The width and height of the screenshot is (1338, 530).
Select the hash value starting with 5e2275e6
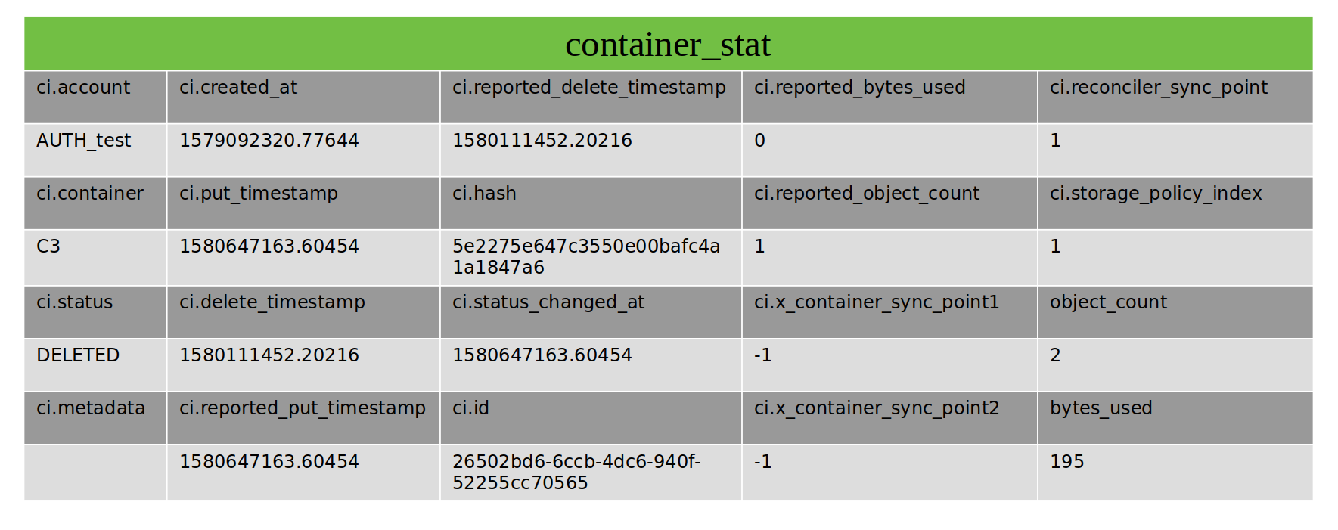click(585, 257)
